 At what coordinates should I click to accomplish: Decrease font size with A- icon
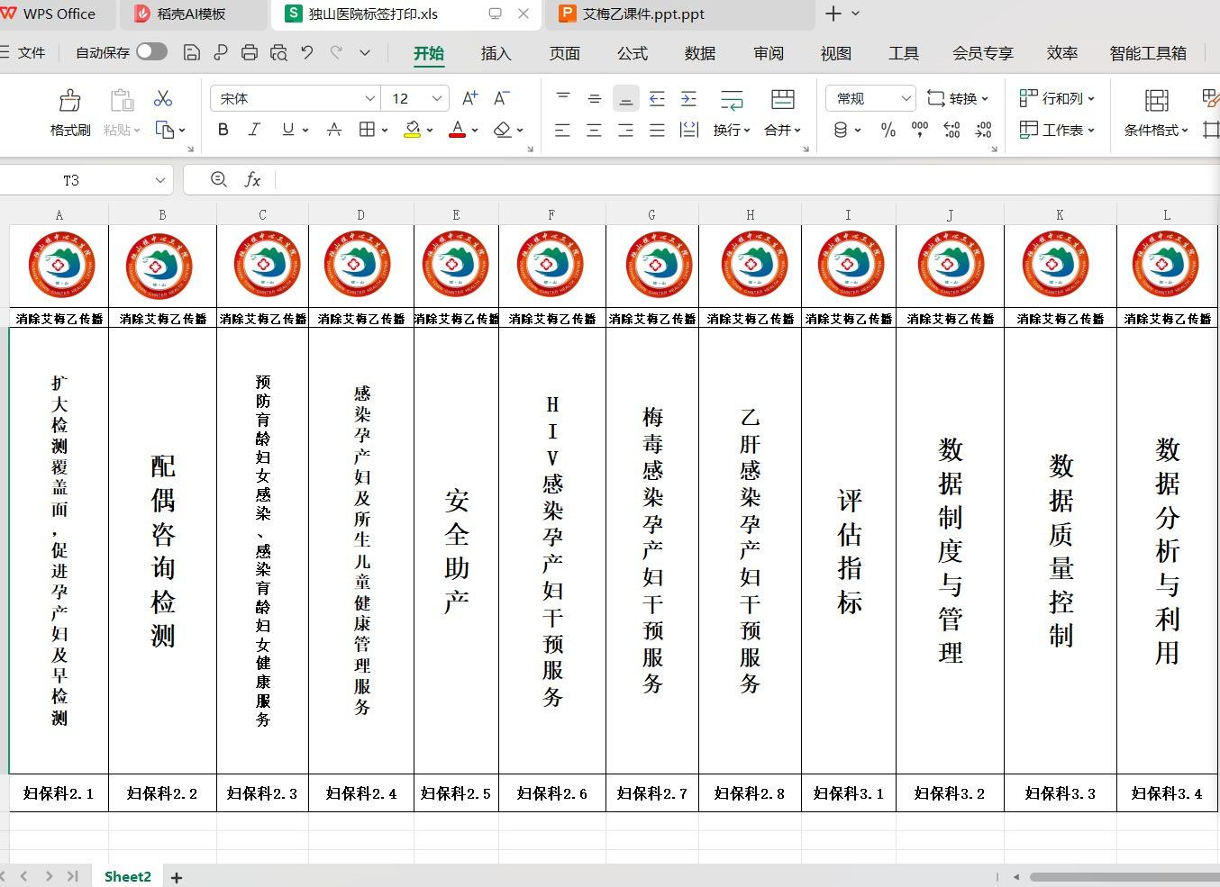pos(502,98)
